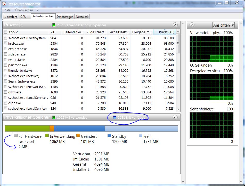Sort by the Privat (KB) column header
The height and width of the screenshot is (186, 245).
tap(165, 32)
